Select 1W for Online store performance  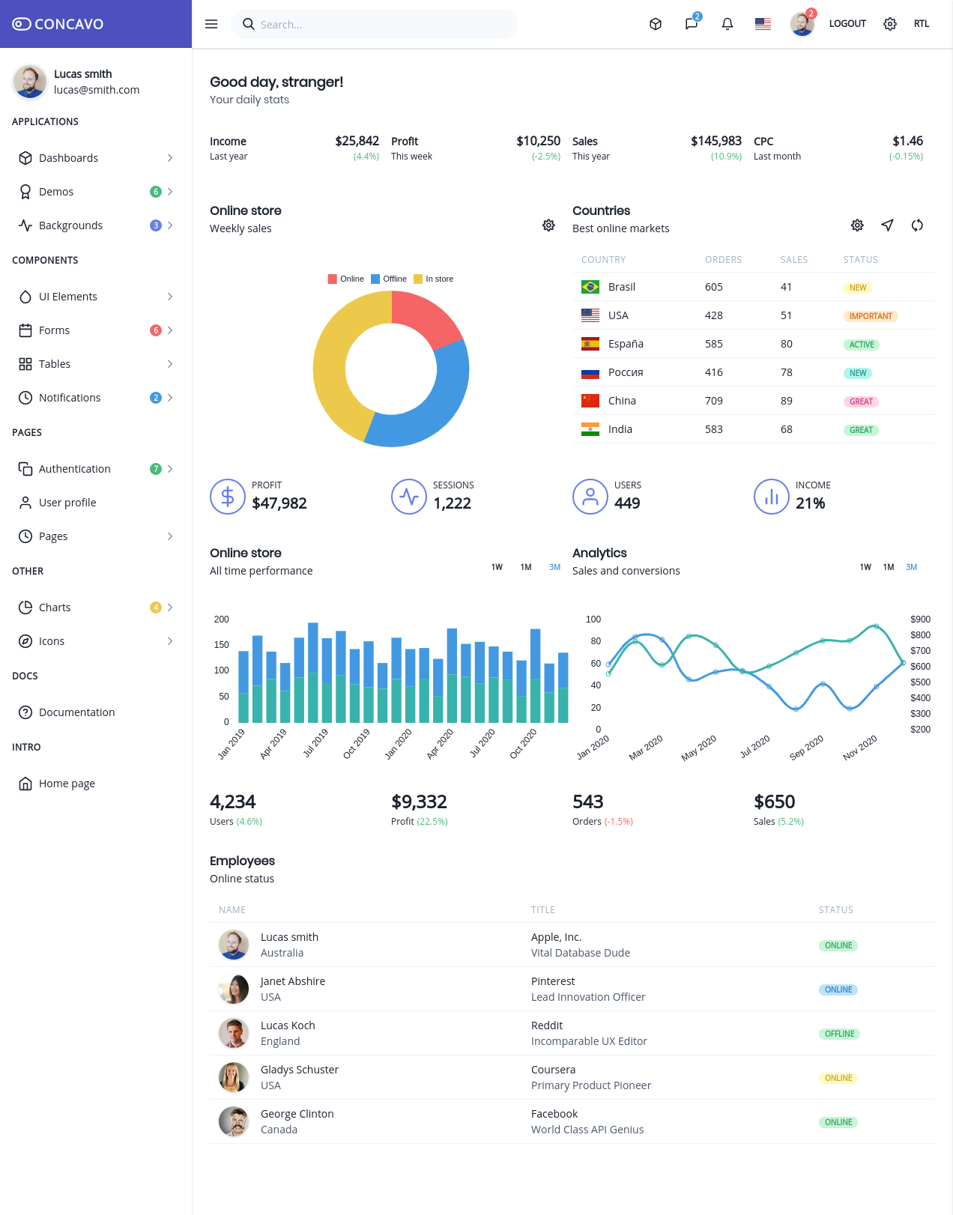497,567
